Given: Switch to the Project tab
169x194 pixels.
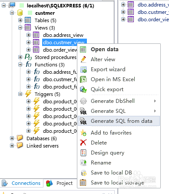Looking at the screenshot, I should [60, 183].
